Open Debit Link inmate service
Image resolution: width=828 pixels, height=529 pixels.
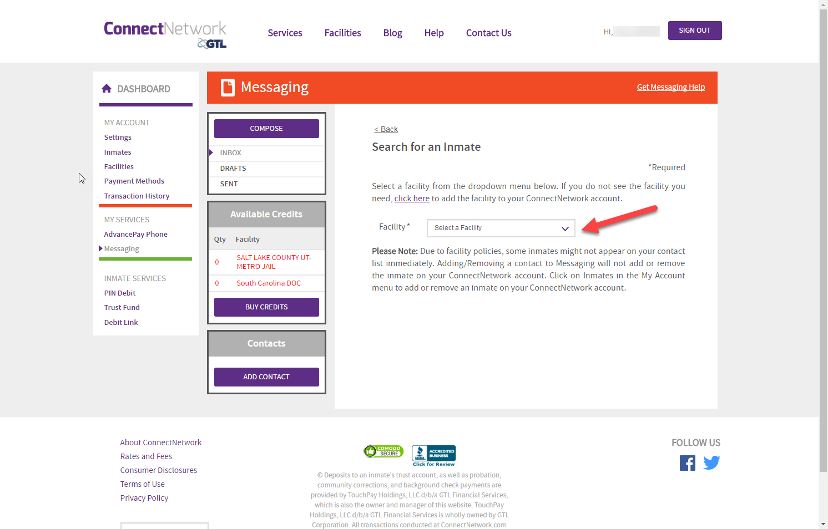coord(121,323)
